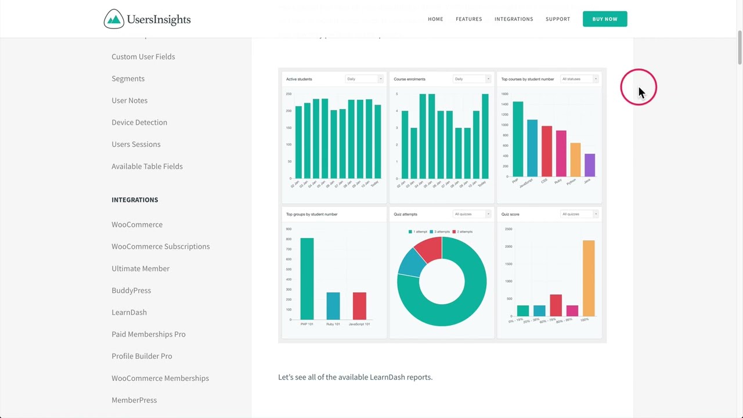The height and width of the screenshot is (418, 743).
Task: Open BuddyPress integration link
Action: [x=131, y=290]
